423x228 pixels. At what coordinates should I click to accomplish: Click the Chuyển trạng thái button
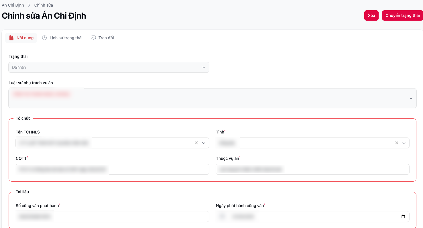tap(402, 15)
